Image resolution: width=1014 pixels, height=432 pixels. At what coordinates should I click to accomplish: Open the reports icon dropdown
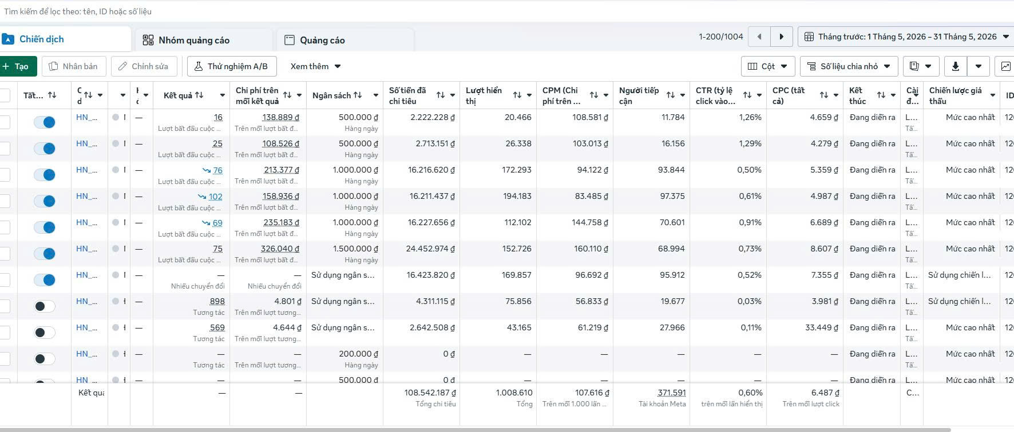[921, 66]
